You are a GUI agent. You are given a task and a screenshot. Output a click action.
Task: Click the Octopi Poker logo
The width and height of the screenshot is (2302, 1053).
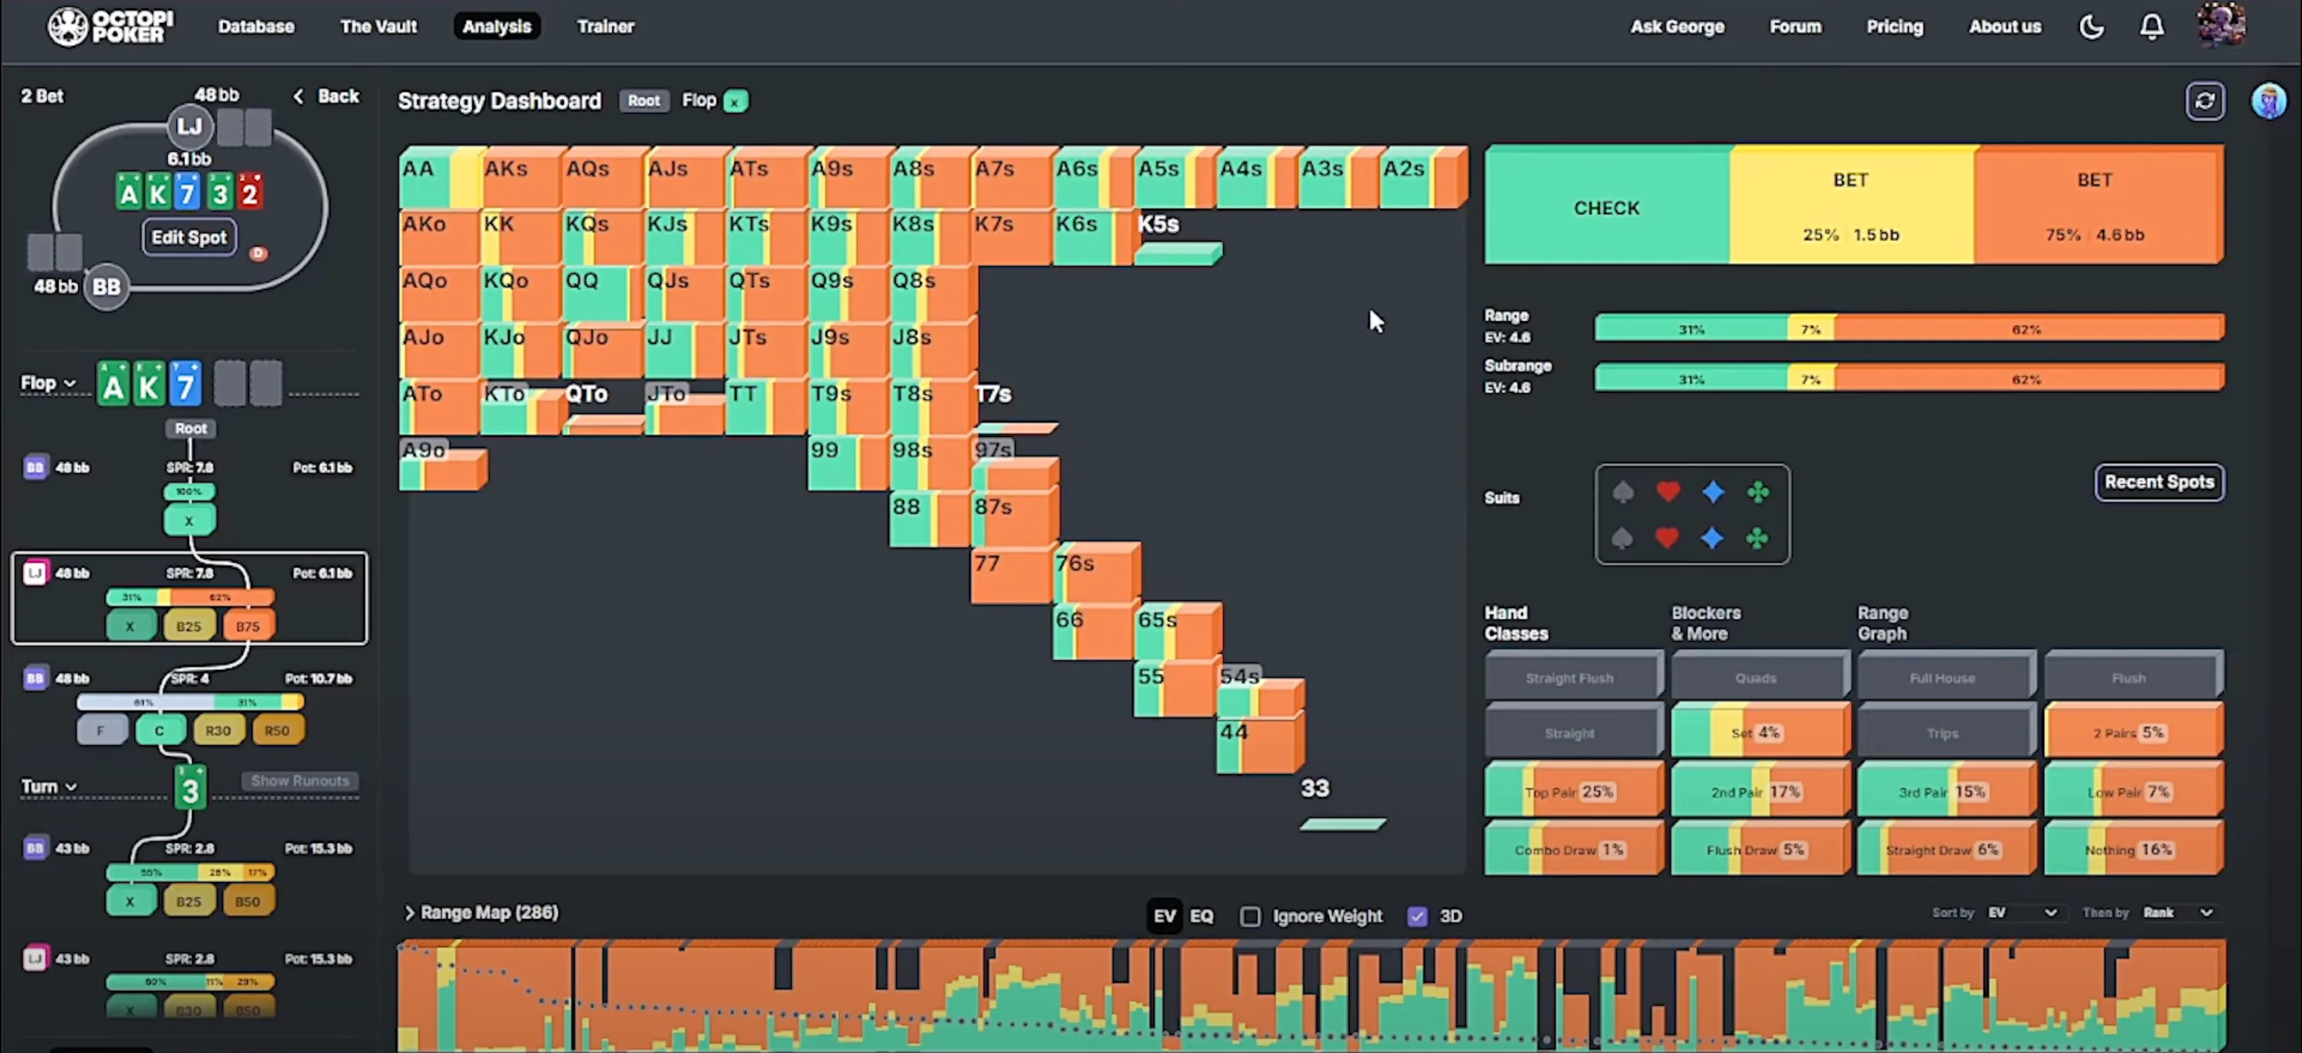click(111, 27)
